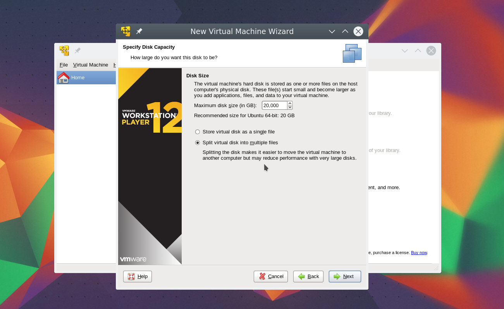
Task: Click the virtual disk icon in wizard header
Action: [x=352, y=53]
